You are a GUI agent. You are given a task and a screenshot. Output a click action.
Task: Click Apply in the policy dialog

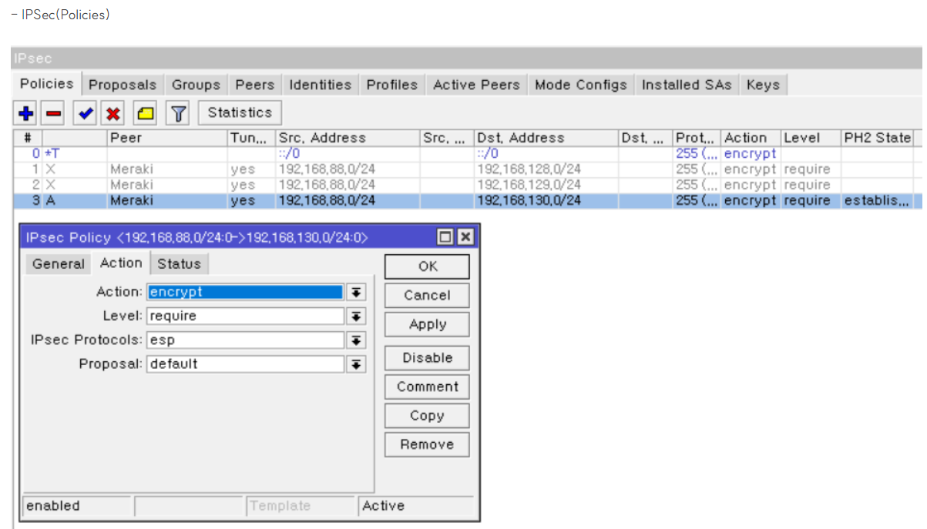427,324
